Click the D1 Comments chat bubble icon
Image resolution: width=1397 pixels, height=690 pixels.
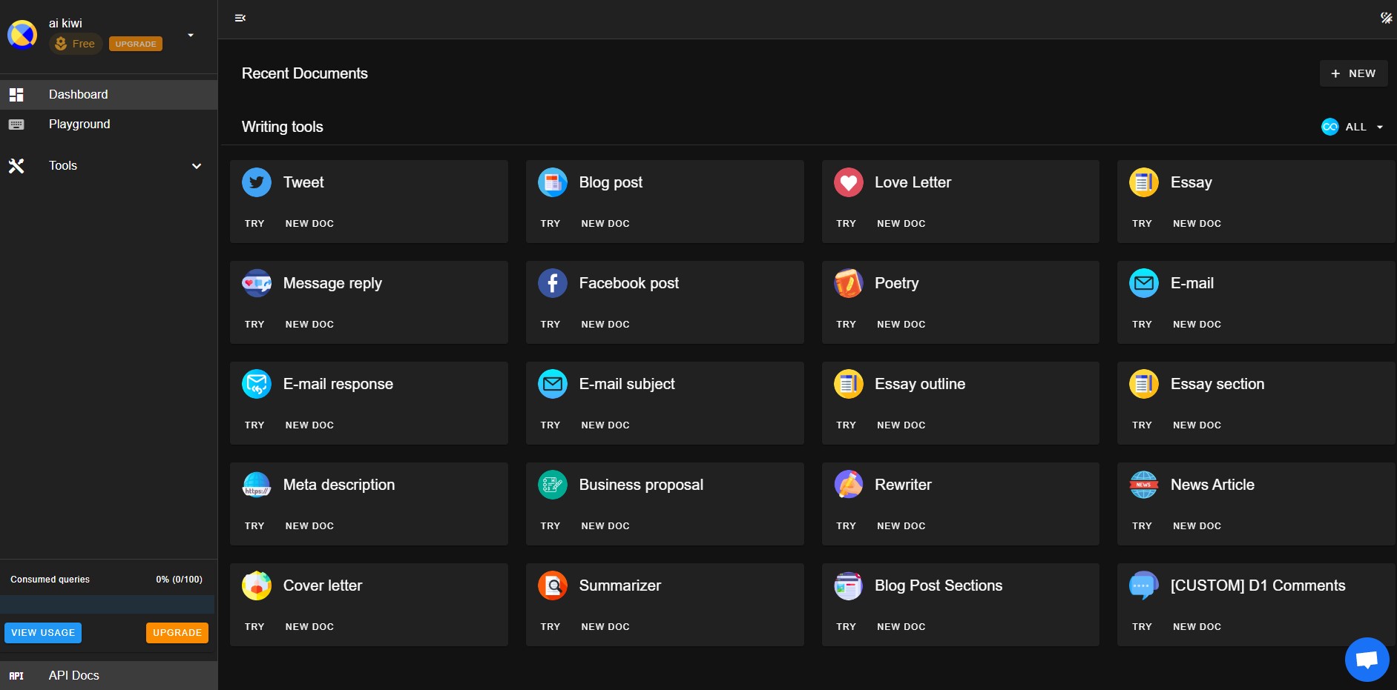click(x=1144, y=585)
